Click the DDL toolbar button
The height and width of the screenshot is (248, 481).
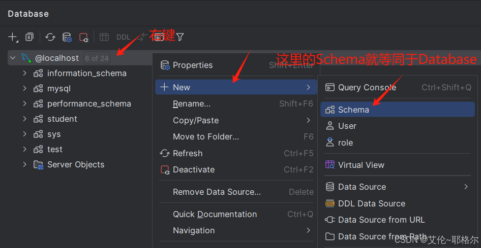point(124,37)
